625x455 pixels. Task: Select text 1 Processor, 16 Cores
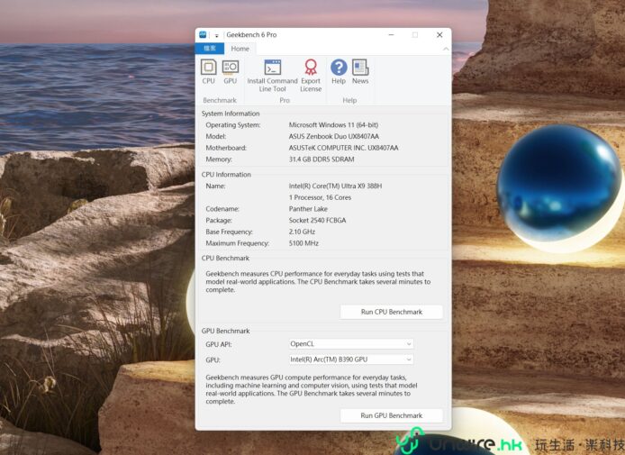coord(320,197)
